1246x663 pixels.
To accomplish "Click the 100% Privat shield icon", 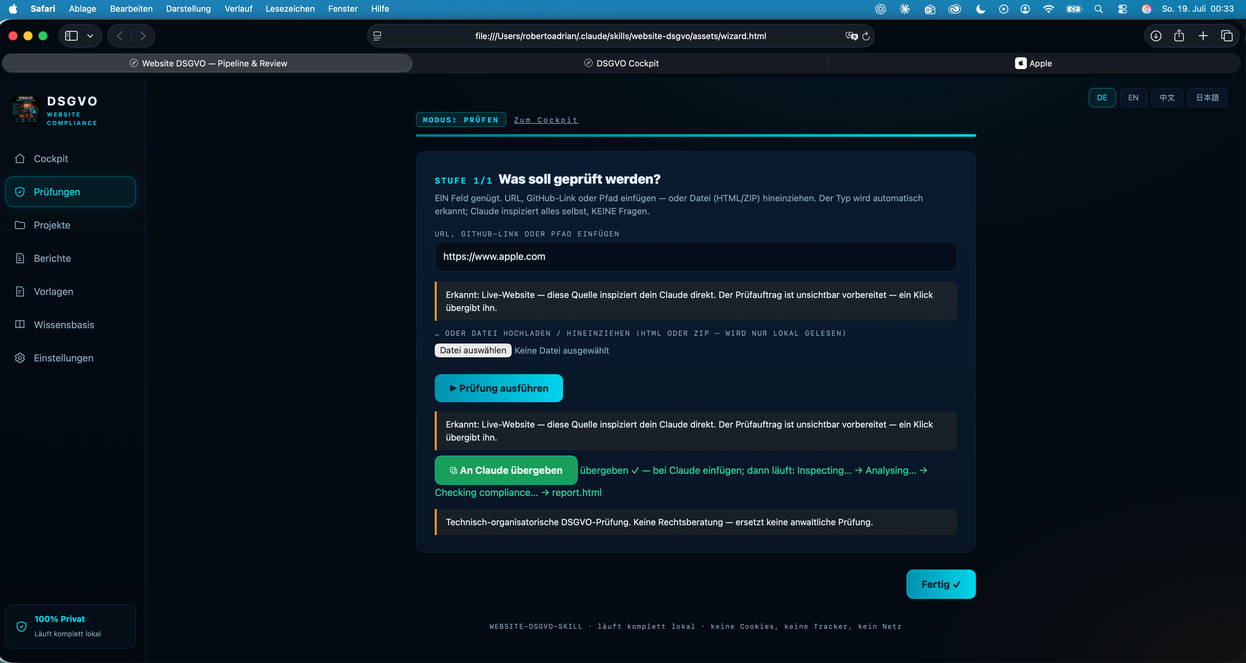I will click(x=21, y=626).
